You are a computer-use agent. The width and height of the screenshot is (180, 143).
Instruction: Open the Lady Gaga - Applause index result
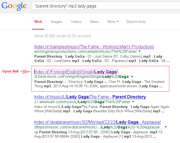[98, 122]
